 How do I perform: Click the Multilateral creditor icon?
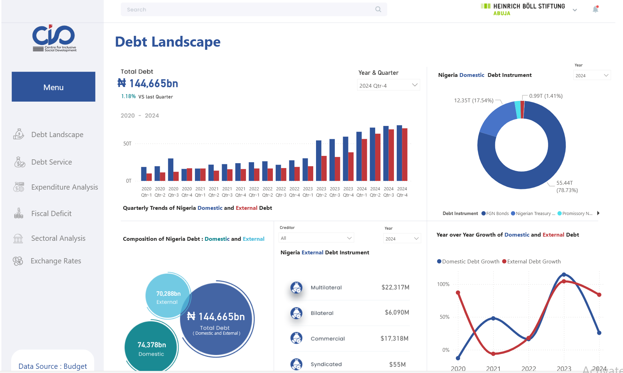tap(296, 288)
